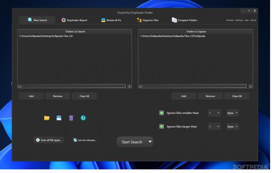Click right scroll arrow in Folders to Ignore

pos(250,86)
